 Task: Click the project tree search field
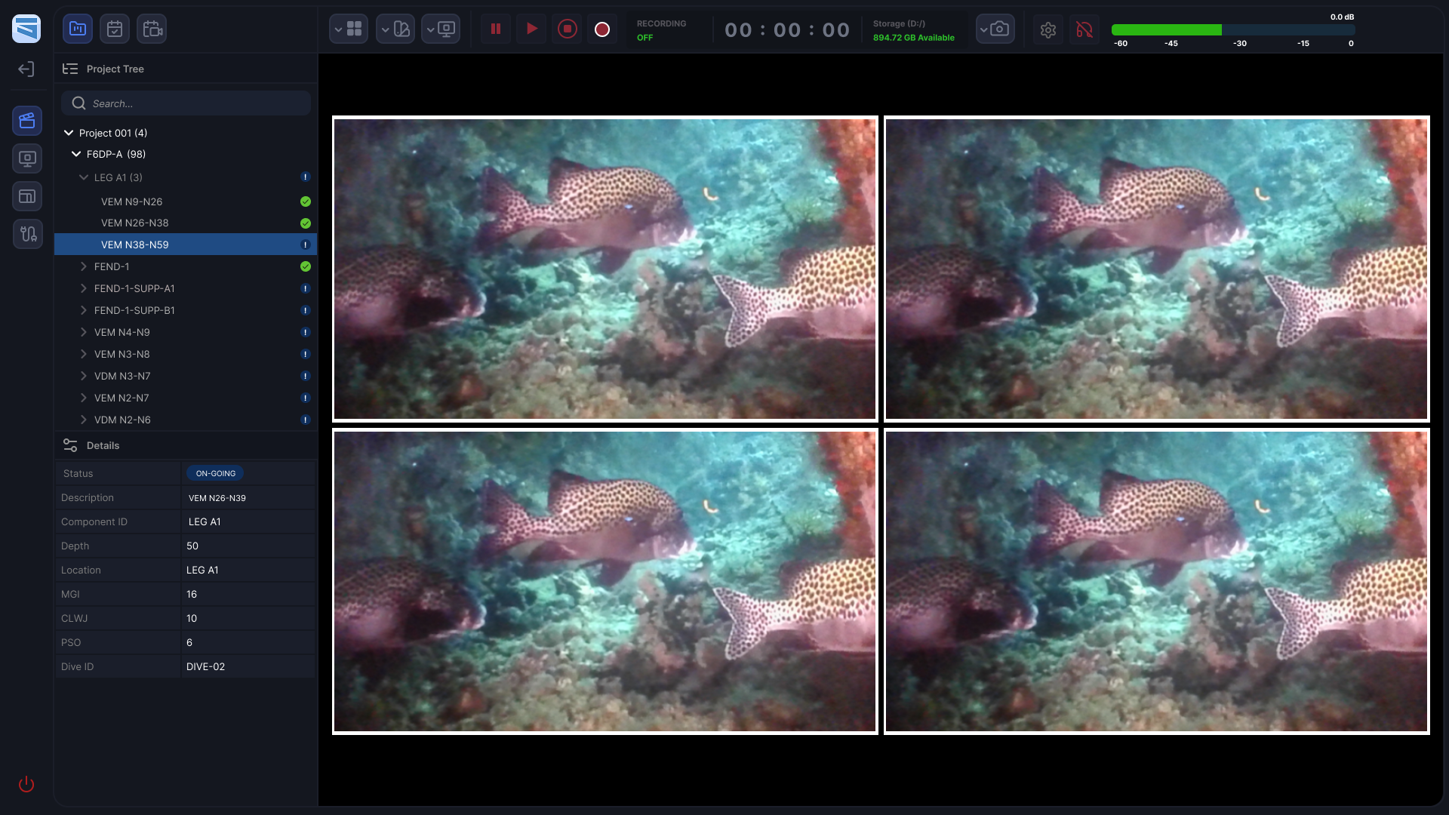coord(186,103)
